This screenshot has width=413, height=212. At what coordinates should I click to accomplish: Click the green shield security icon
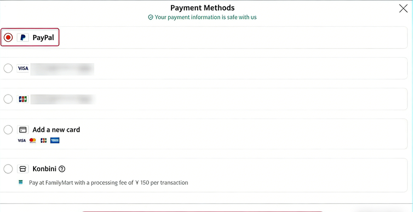(x=150, y=17)
